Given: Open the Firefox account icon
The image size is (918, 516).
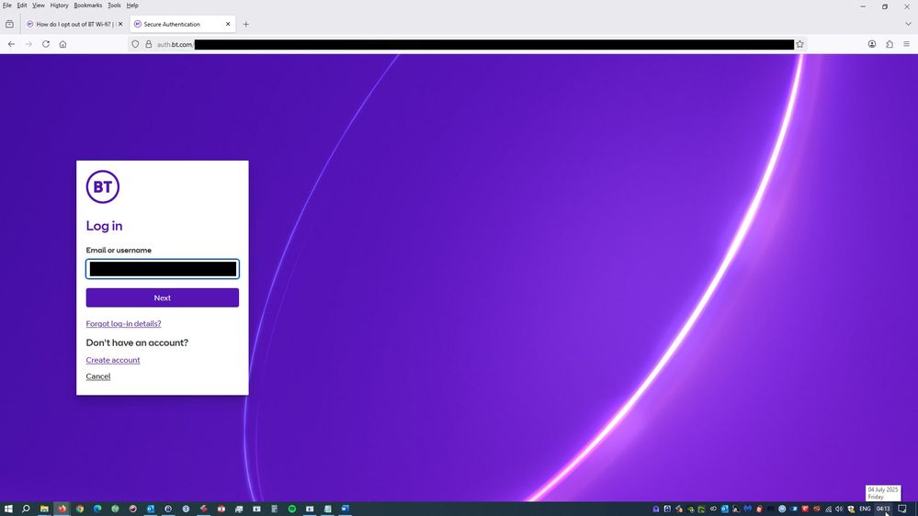Looking at the screenshot, I should click(871, 44).
